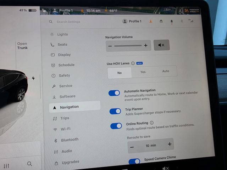Increase Reroute to save minutes
The height and width of the screenshot is (170, 227).
pos(170,144)
